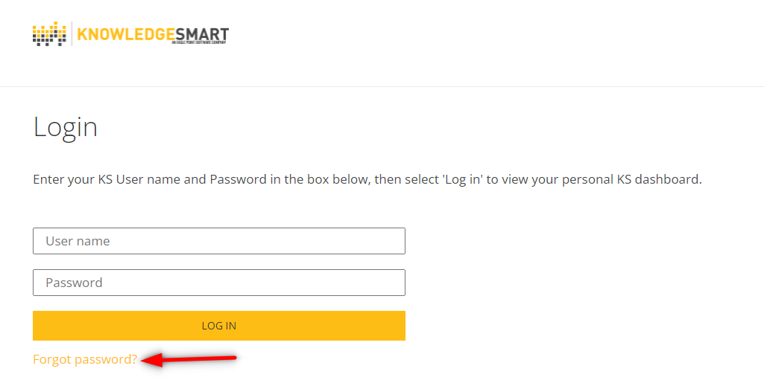The image size is (764, 383).
Task: Click the yellow KNOWLEDGE part of the logo
Action: [x=126, y=34]
